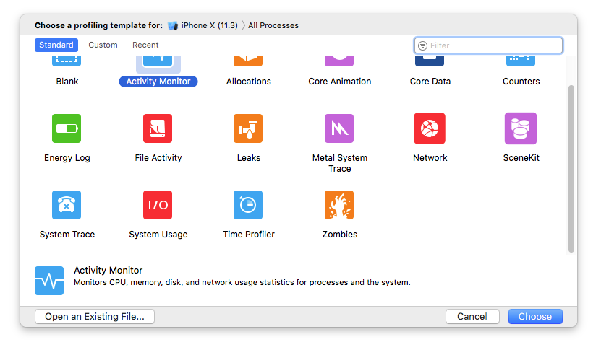601x350 pixels.
Task: Select the Blank template icon
Action: tap(67, 61)
